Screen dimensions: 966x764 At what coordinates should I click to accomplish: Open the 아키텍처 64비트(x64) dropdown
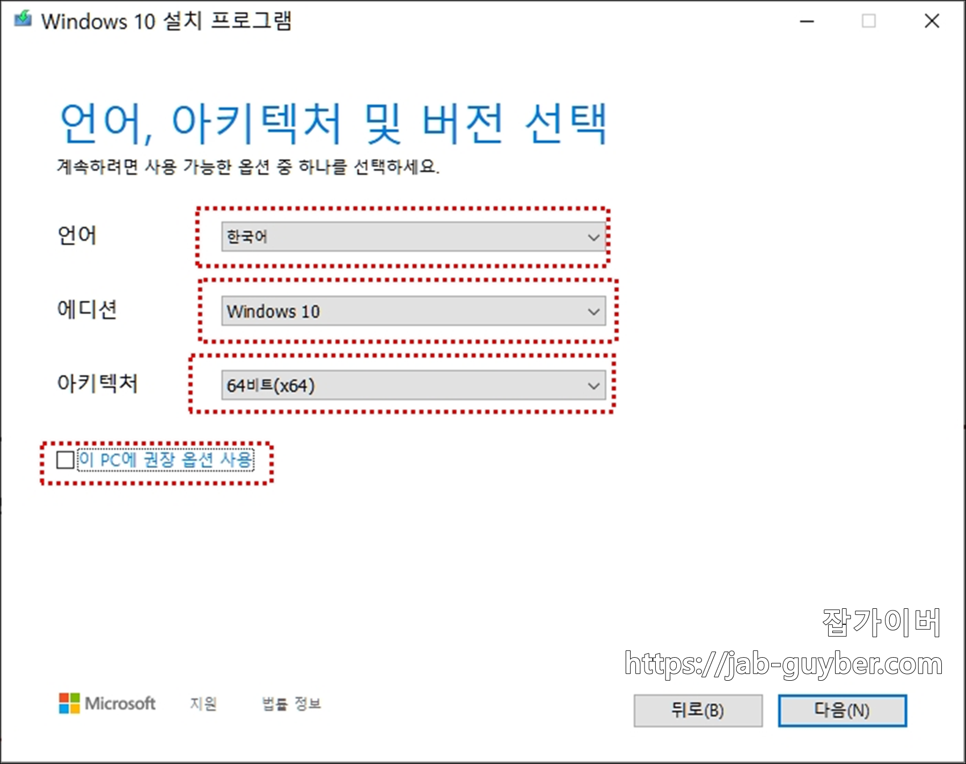pyautogui.click(x=413, y=385)
